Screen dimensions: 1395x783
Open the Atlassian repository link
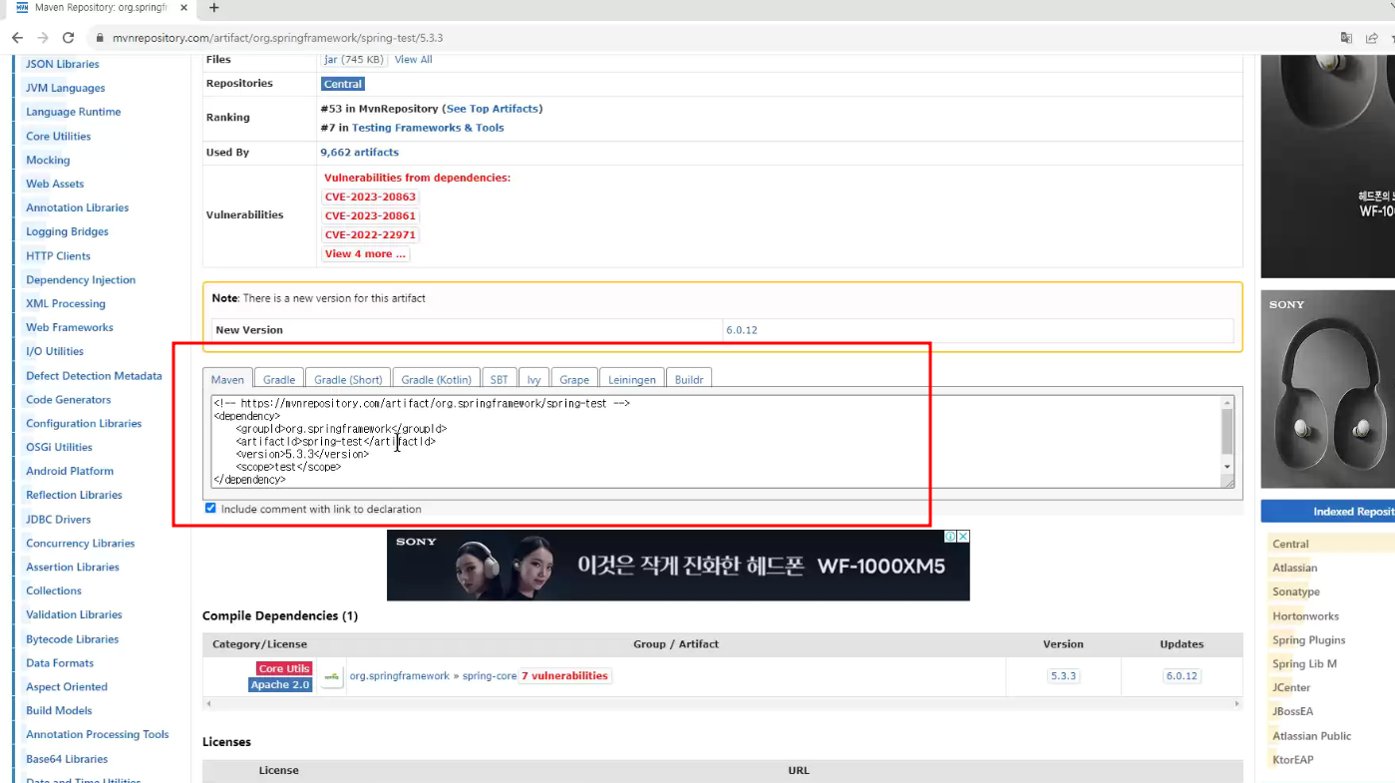coord(1294,568)
